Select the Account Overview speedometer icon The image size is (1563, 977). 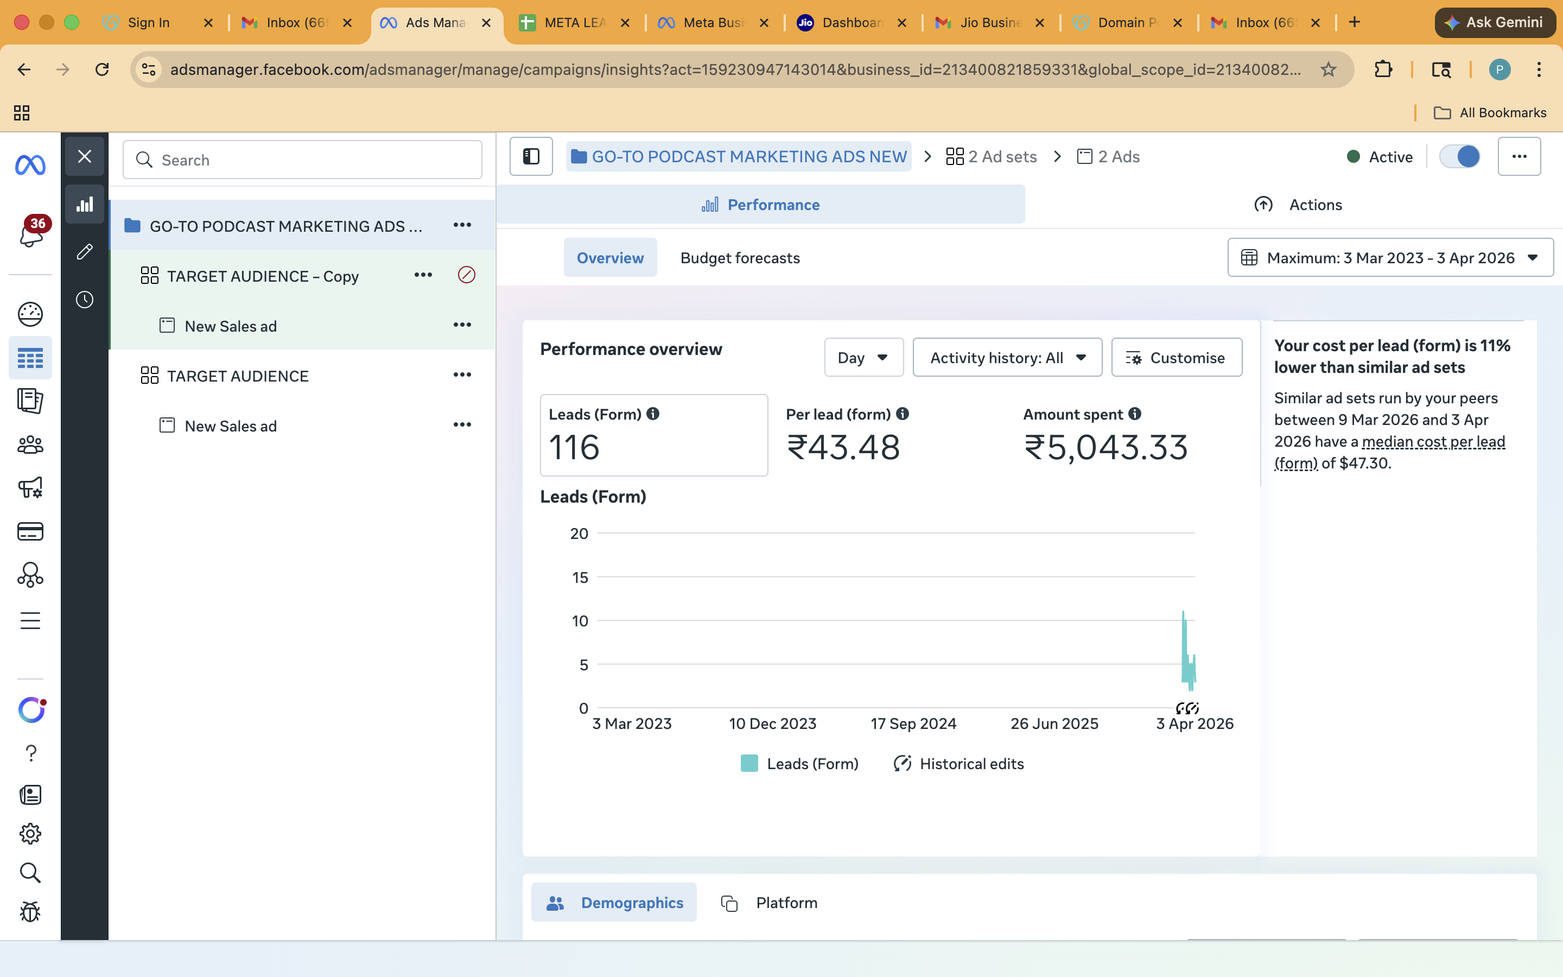point(30,314)
